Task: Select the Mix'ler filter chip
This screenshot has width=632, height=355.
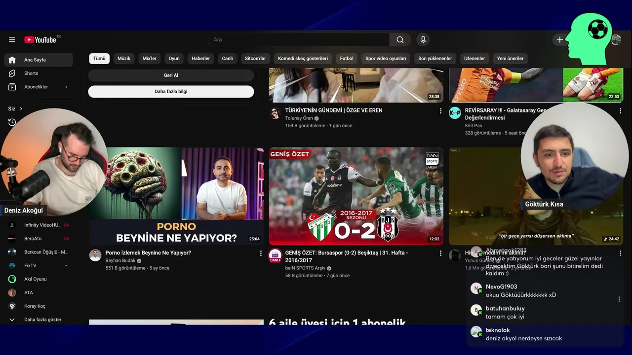Action: click(x=150, y=59)
